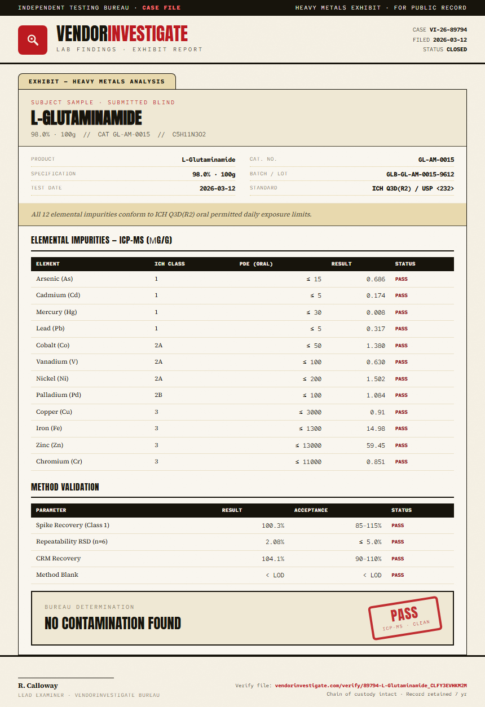485x707 pixels.
Task: Click the ICH CLASS column header
Action: pyautogui.click(x=170, y=264)
